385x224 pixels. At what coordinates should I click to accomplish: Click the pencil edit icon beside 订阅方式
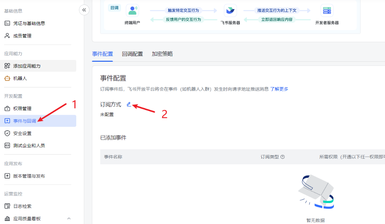tap(129, 104)
